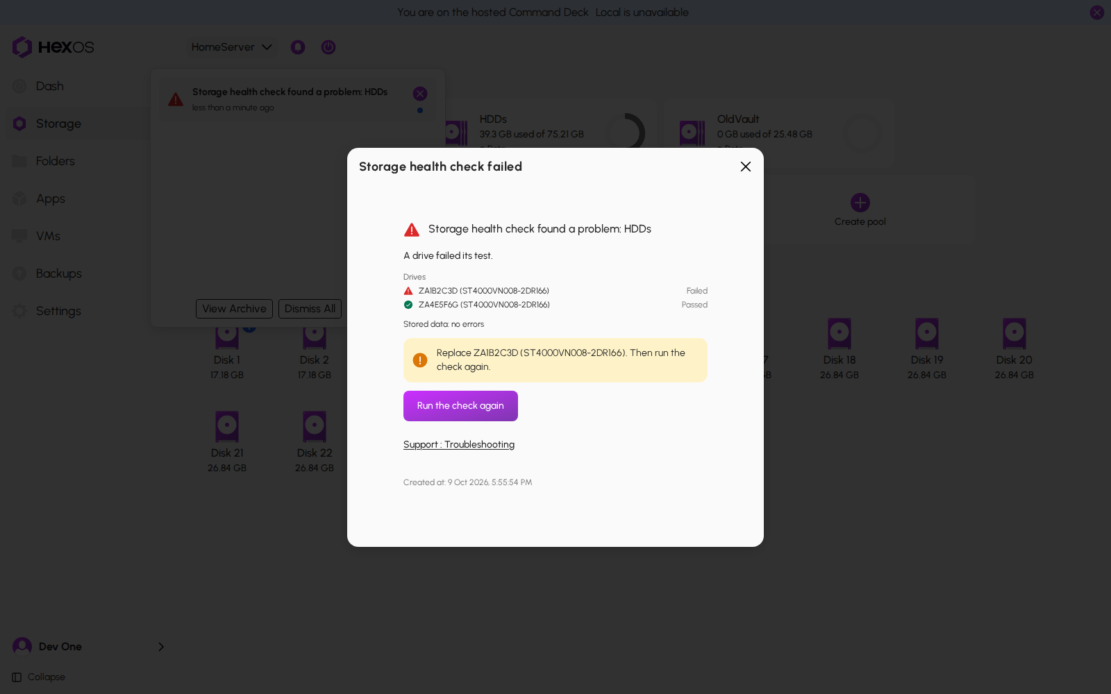1111x694 pixels.
Task: Close the Storage health check failed dialog
Action: [746, 167]
